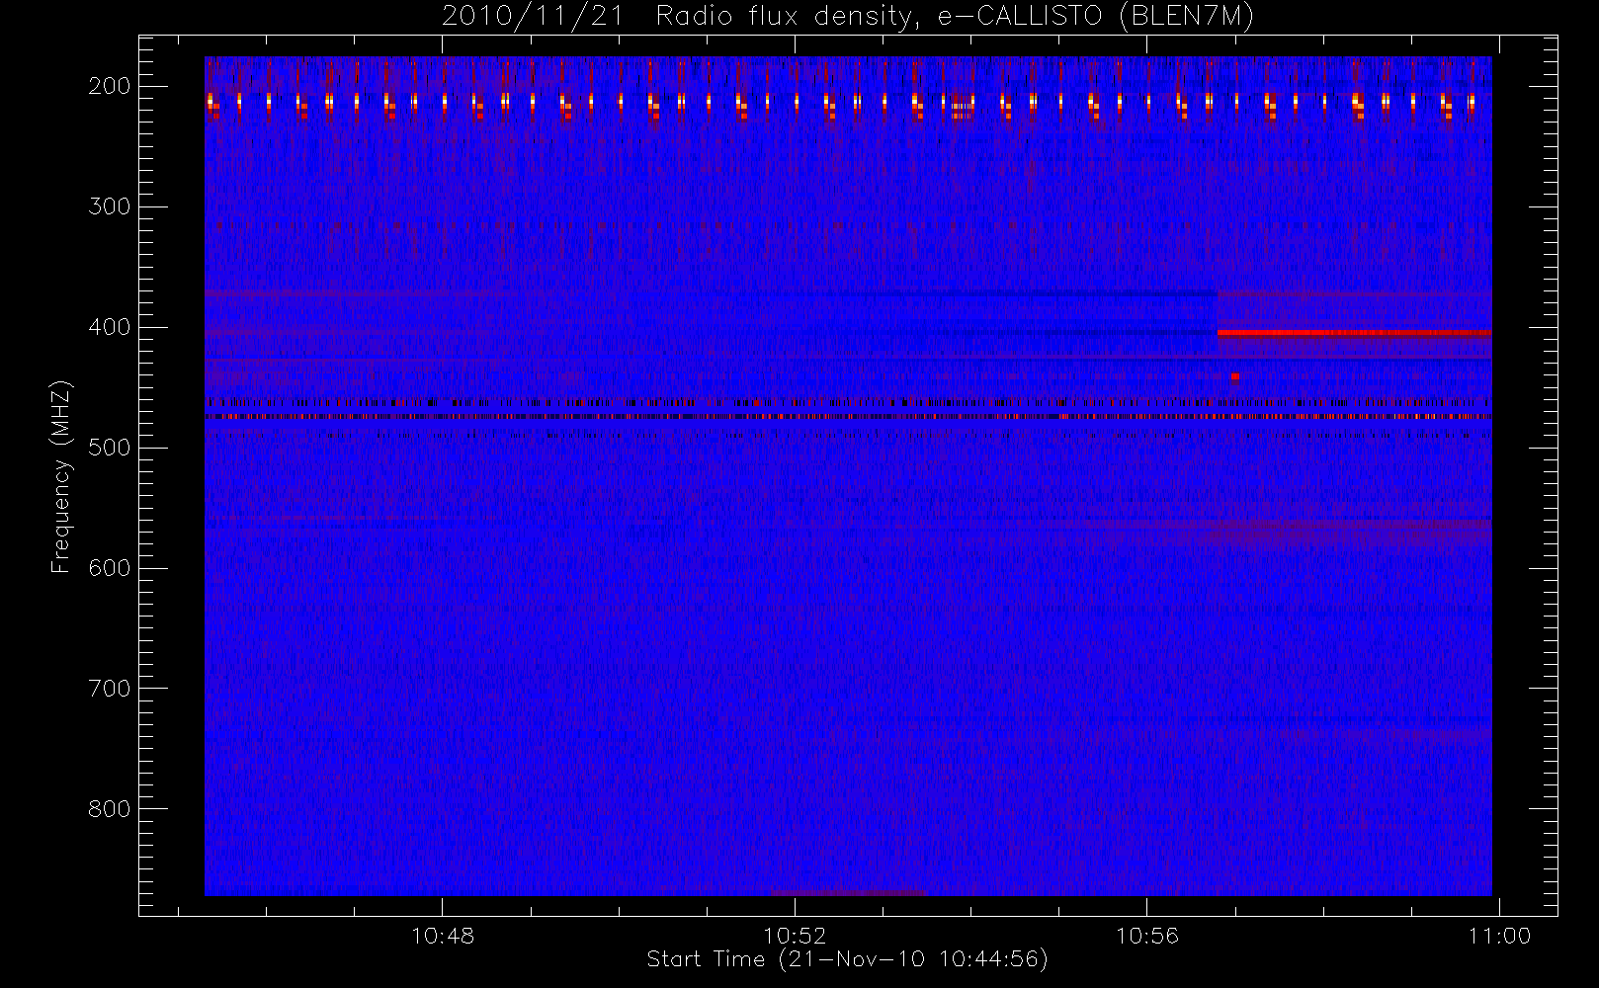Click the 600 frequency tick label

tap(110, 568)
